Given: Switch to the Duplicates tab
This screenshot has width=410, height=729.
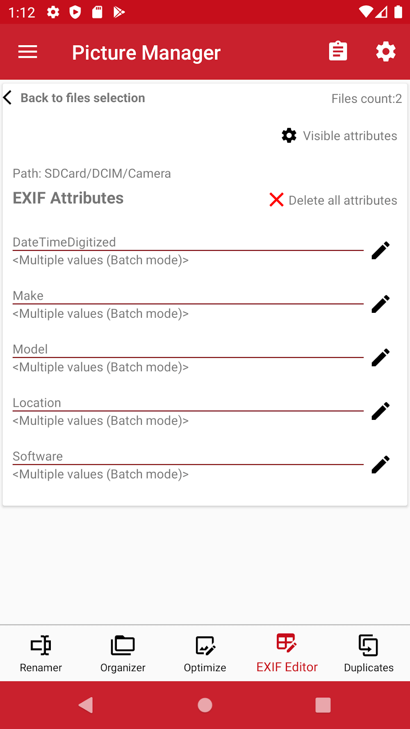Looking at the screenshot, I should (369, 653).
